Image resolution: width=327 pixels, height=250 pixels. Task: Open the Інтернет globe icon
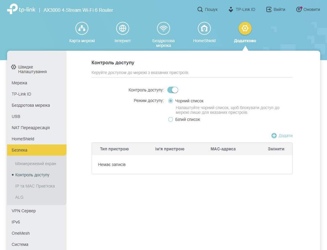click(123, 29)
